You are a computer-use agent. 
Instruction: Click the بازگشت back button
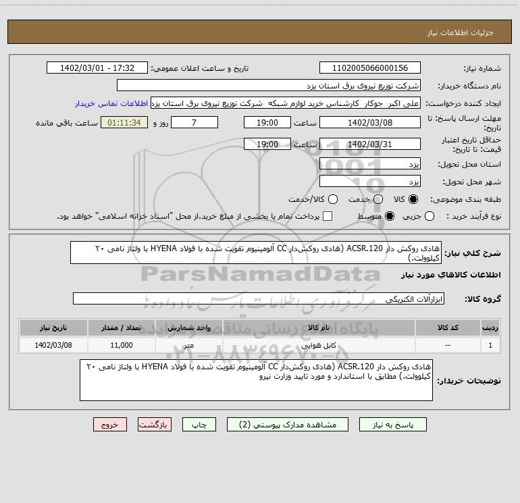[x=155, y=425]
